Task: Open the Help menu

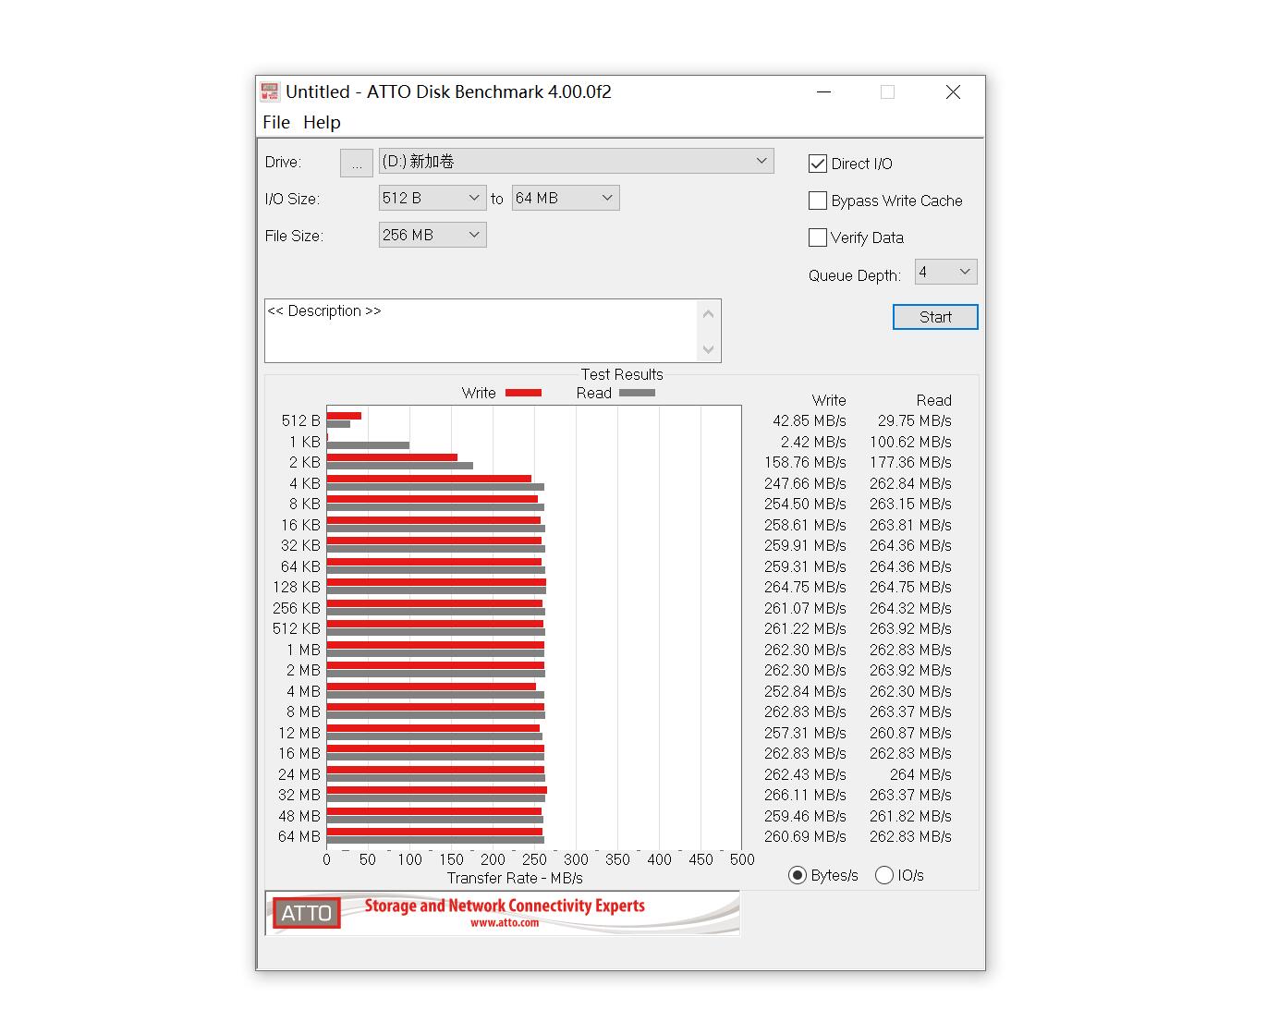Action: coord(322,122)
